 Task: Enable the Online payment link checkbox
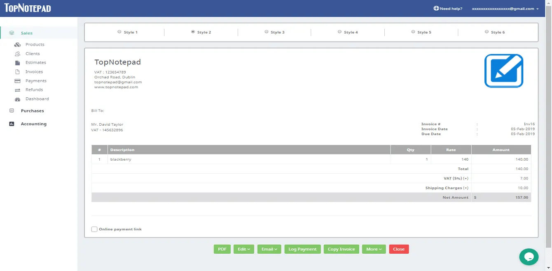point(94,229)
